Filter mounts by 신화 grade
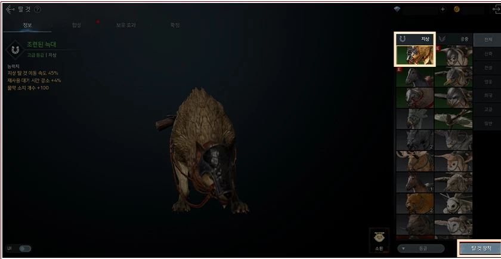 click(488, 54)
